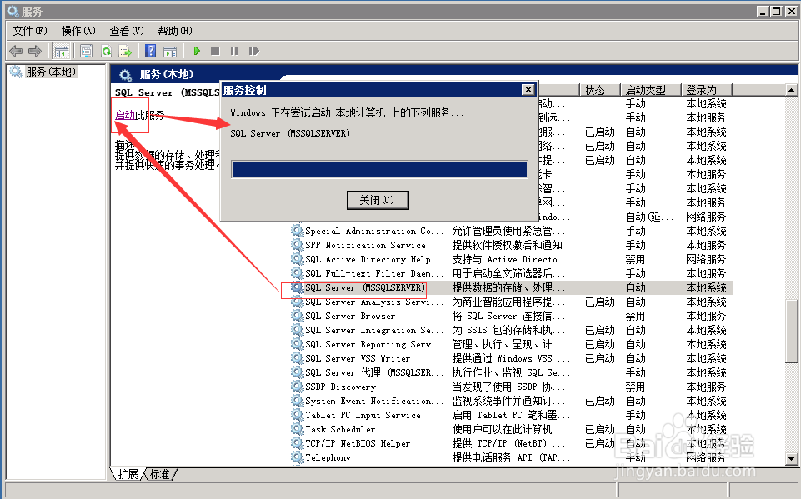Click the Pause Service icon
This screenshot has width=801, height=499.
coord(234,51)
